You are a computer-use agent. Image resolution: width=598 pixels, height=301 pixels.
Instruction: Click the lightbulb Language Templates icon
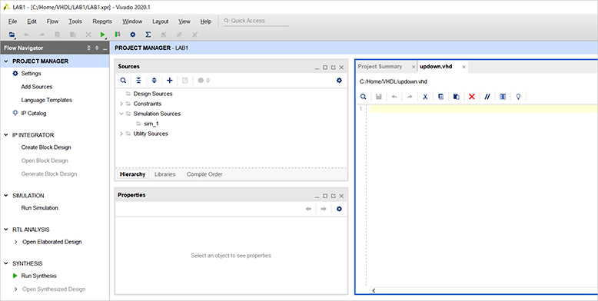click(x=518, y=97)
